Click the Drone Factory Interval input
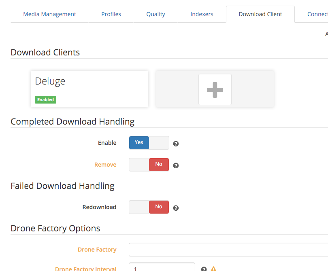This screenshot has width=328, height=271. 162,268
